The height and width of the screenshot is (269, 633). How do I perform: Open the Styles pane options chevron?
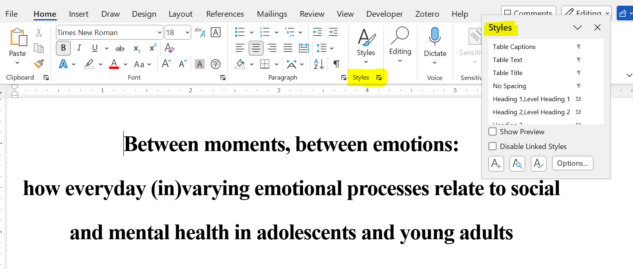577,28
